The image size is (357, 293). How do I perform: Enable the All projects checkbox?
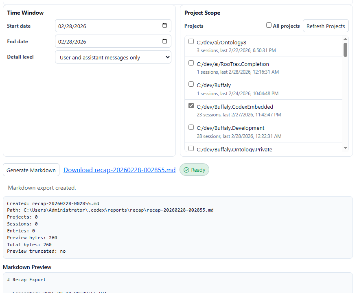pos(269,25)
